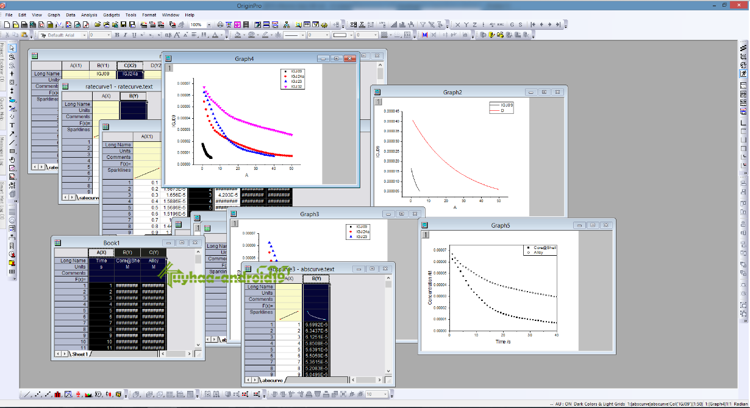Select the Text tool
Screen dimensions: 750x408
[x=12, y=125]
